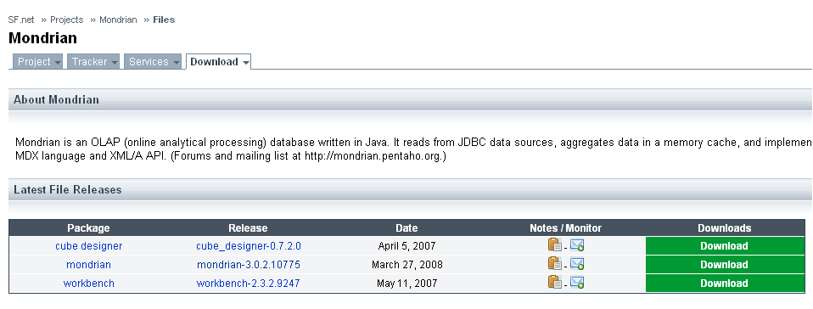This screenshot has height=309, width=813.
Task: Open the cube designer package link
Action: [x=88, y=245]
